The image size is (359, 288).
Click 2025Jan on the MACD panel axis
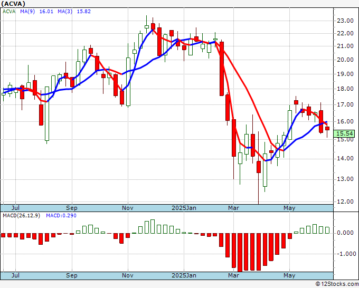(184, 275)
